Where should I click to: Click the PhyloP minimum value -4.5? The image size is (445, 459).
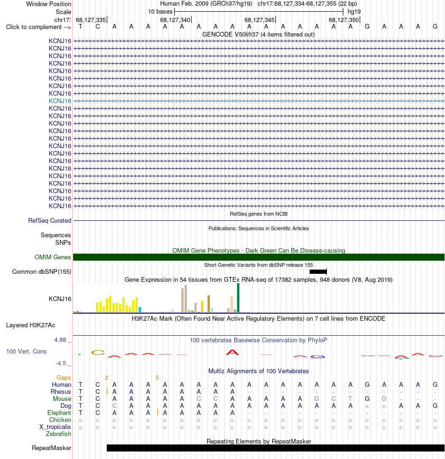[61, 363]
